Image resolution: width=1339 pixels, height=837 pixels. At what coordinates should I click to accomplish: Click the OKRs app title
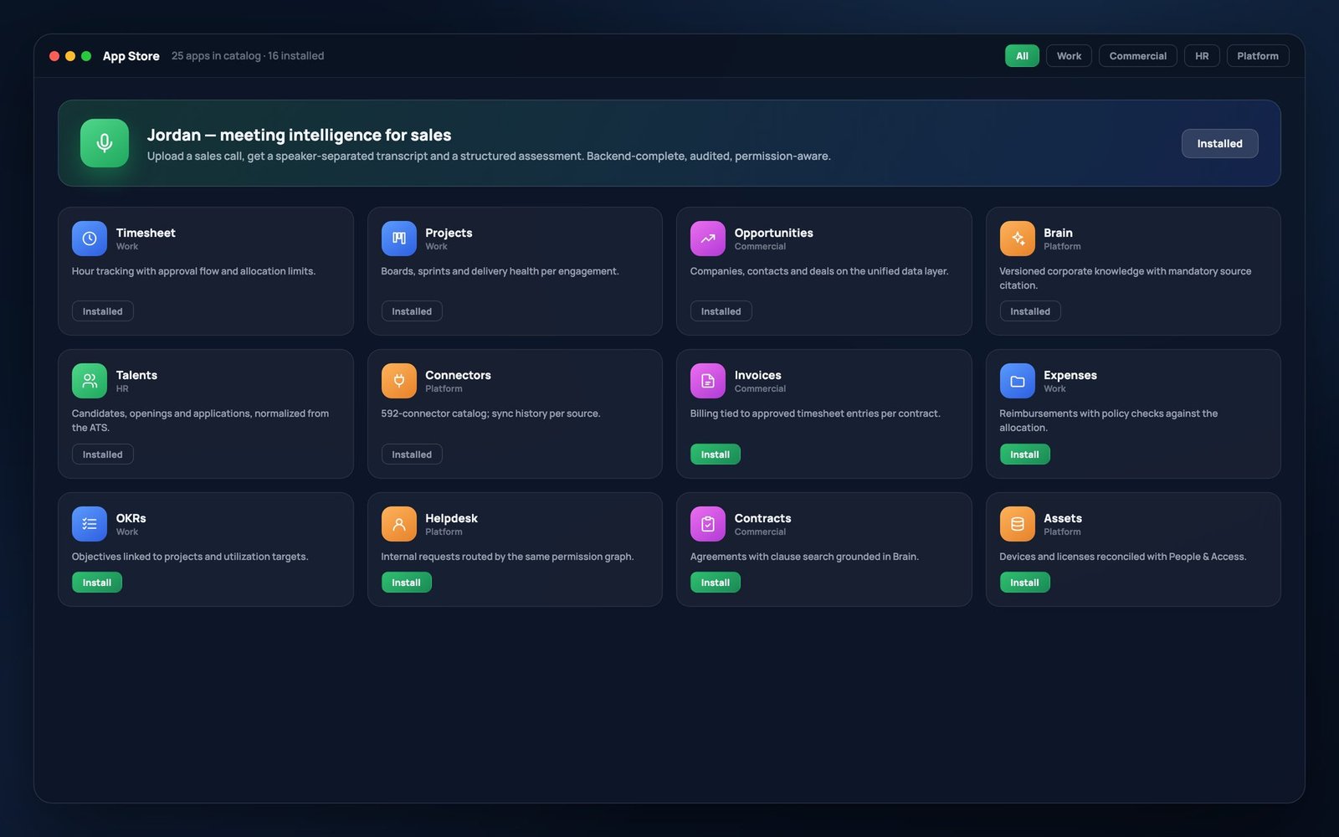[131, 518]
